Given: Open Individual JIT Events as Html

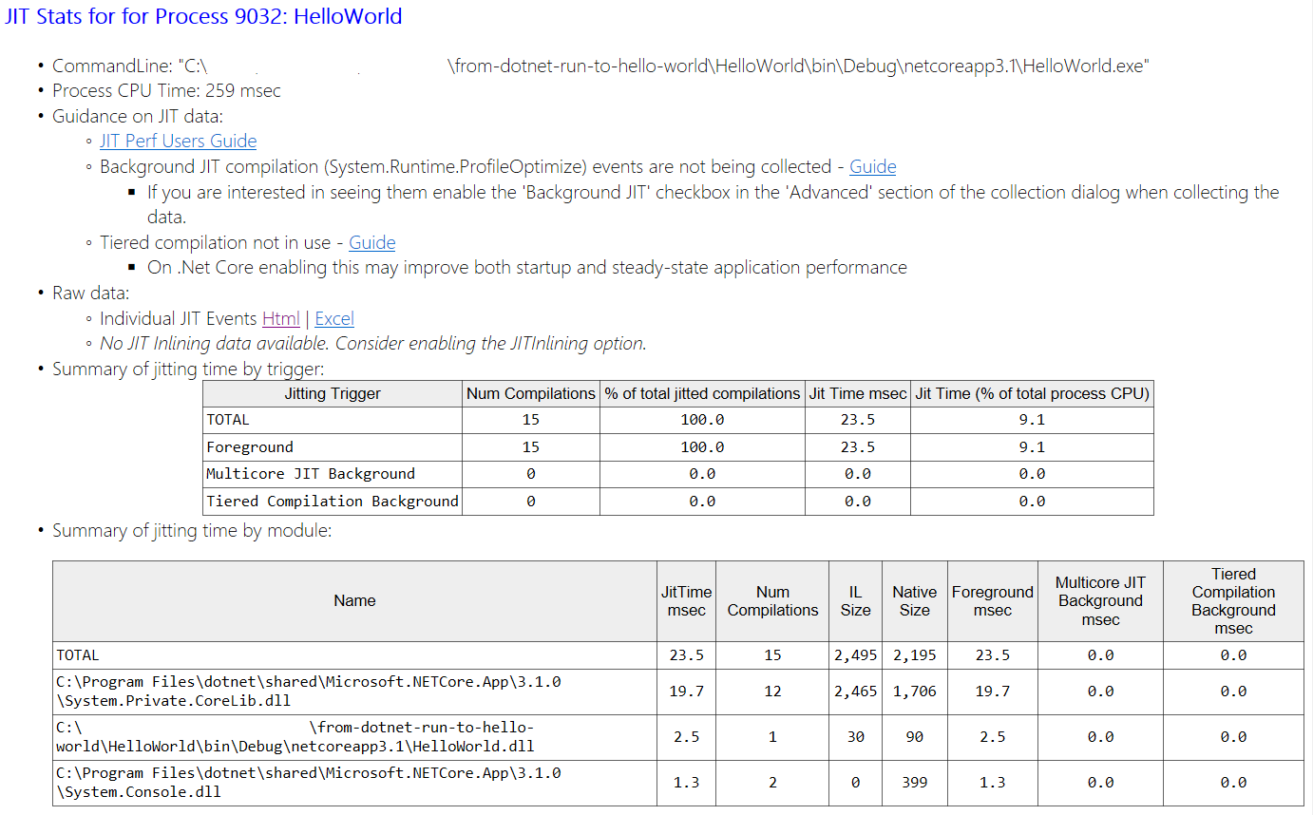Looking at the screenshot, I should tap(281, 318).
